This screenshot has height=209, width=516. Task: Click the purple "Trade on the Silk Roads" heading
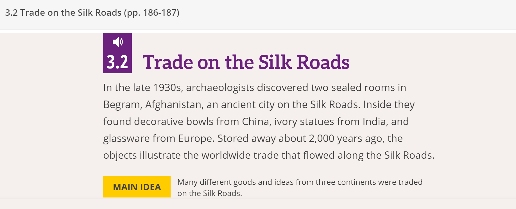246,62
